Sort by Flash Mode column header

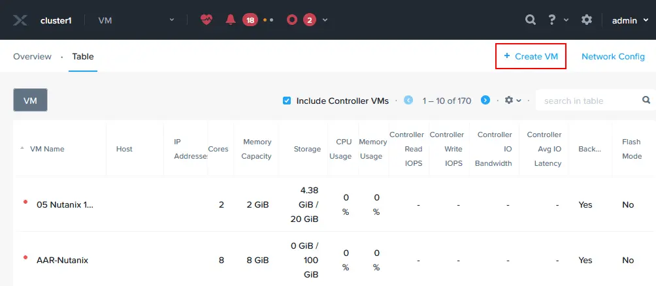[x=632, y=149]
